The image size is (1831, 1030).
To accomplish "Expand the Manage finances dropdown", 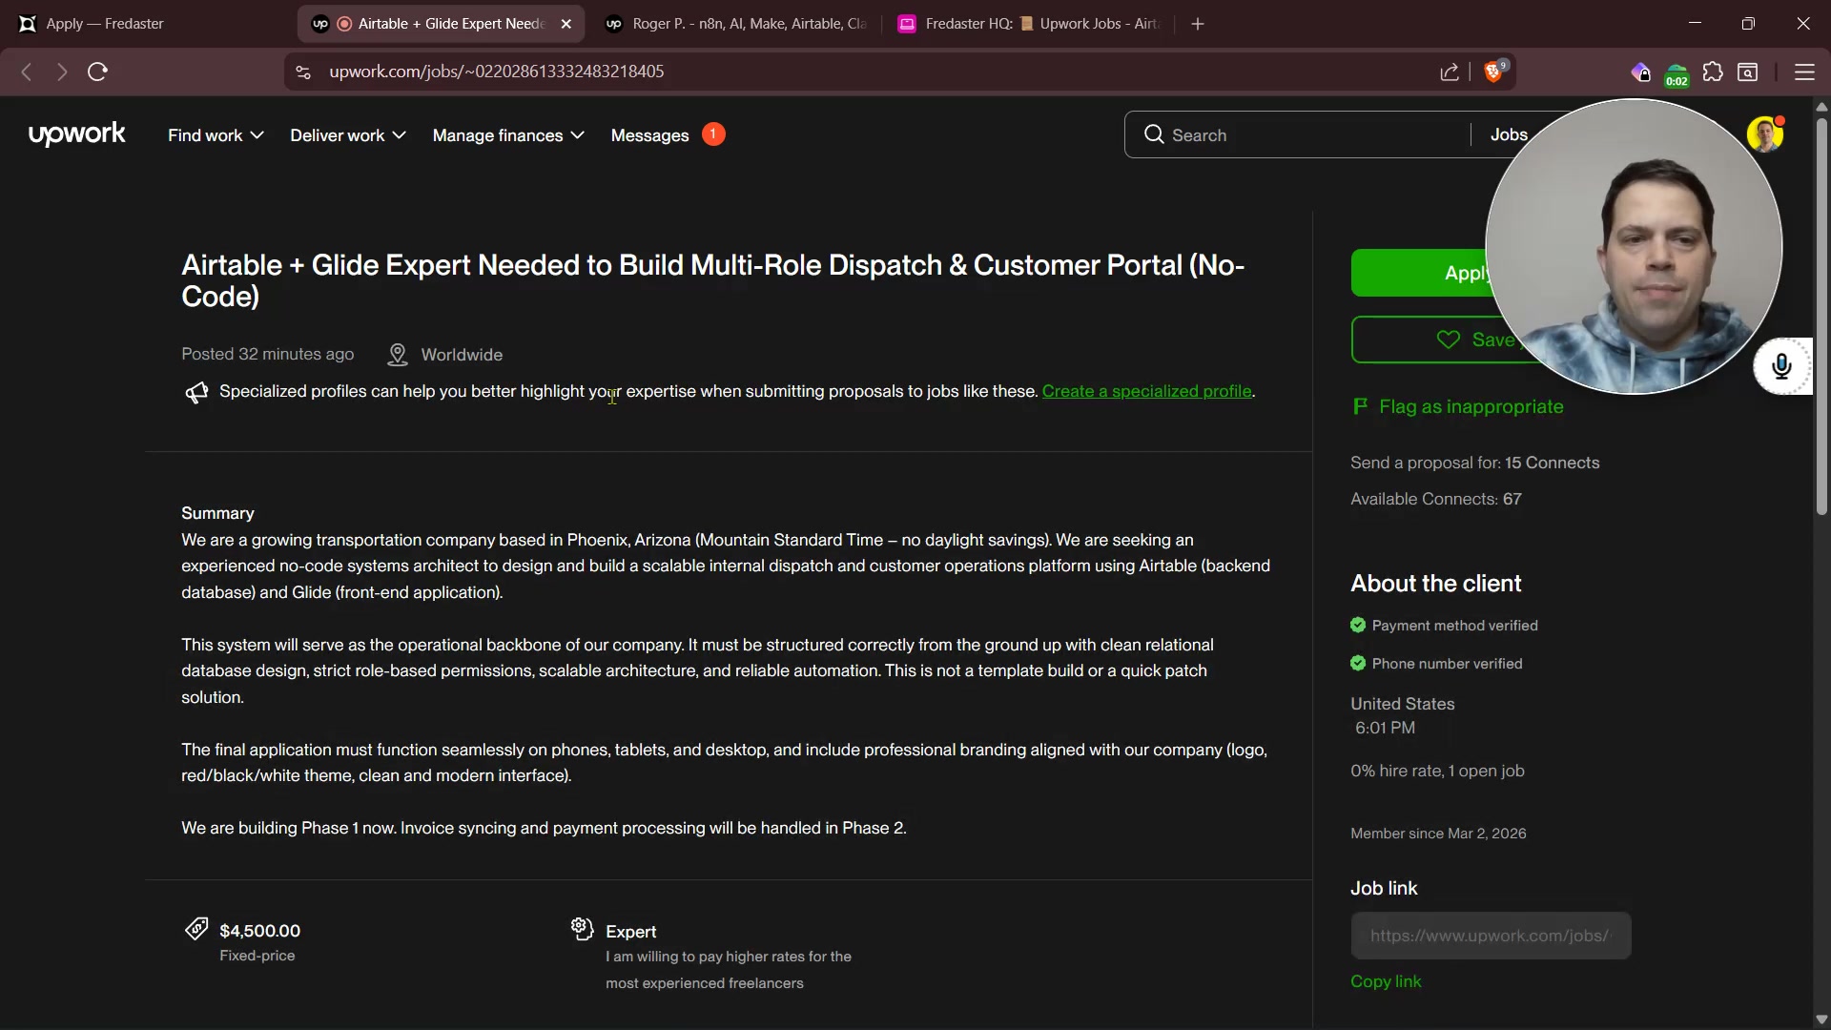I will (508, 135).
